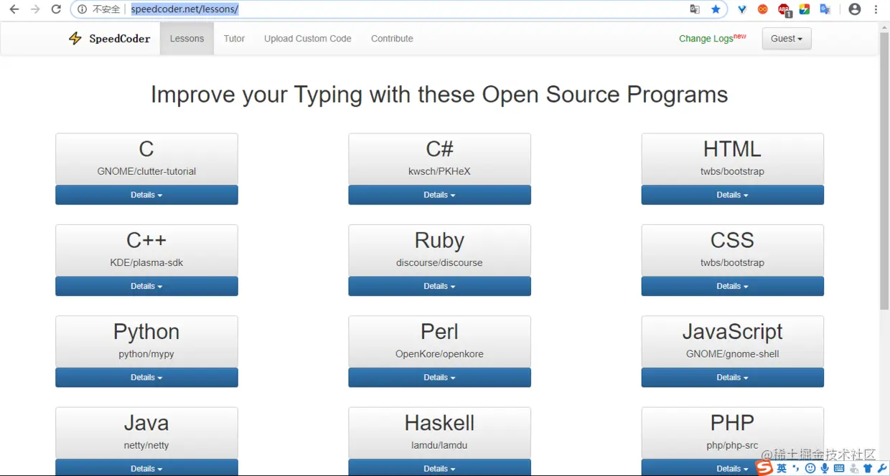
Task: Start the Perl lesson OpenKore/openkore
Action: 439,341
